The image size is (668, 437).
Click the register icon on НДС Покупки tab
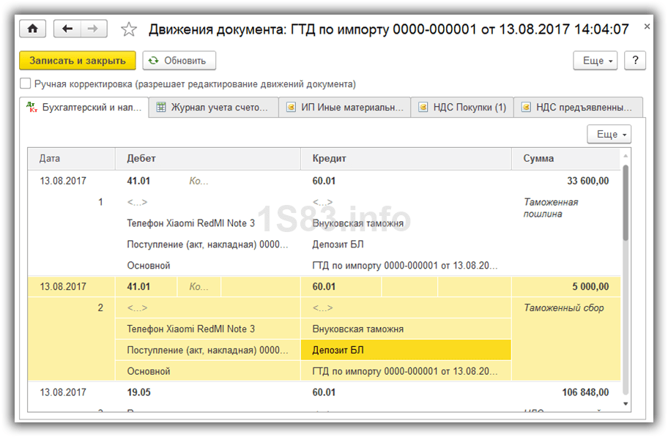point(423,108)
